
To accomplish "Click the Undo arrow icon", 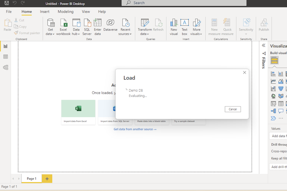I will (x=15, y=3).
